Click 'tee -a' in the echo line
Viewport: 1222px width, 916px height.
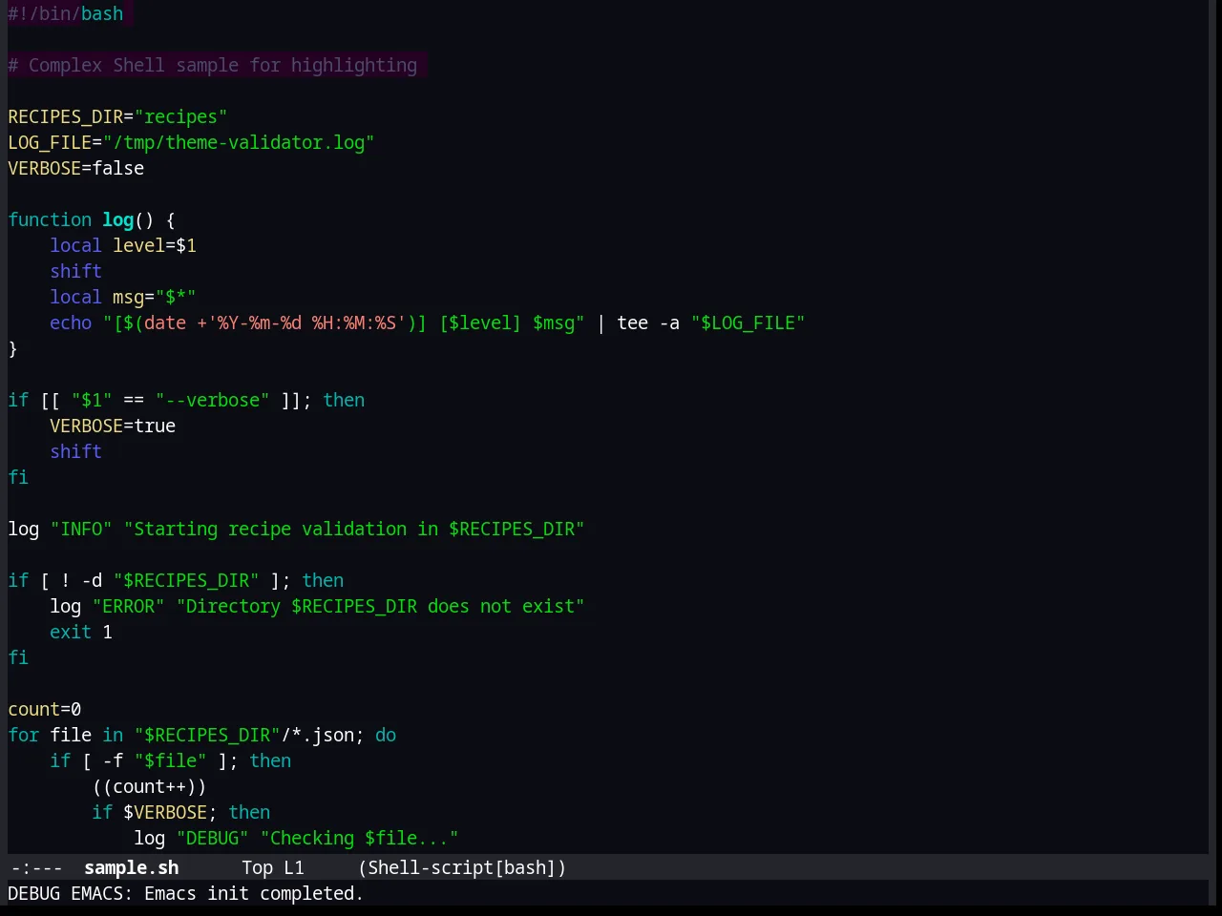(648, 323)
